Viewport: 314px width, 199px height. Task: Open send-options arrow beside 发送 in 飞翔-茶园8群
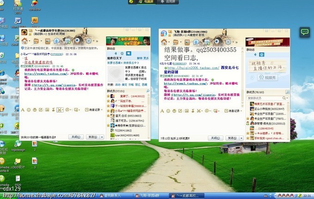tap(242, 138)
